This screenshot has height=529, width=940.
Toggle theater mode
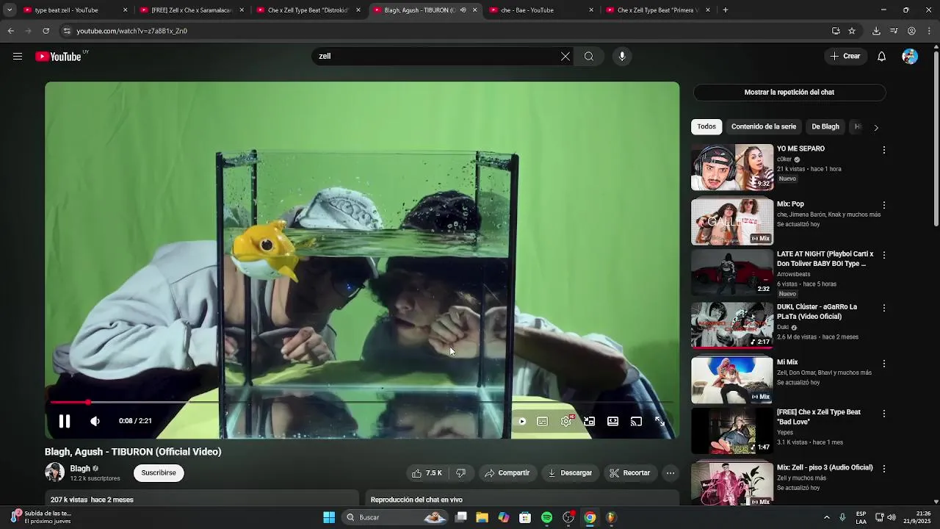click(x=612, y=422)
